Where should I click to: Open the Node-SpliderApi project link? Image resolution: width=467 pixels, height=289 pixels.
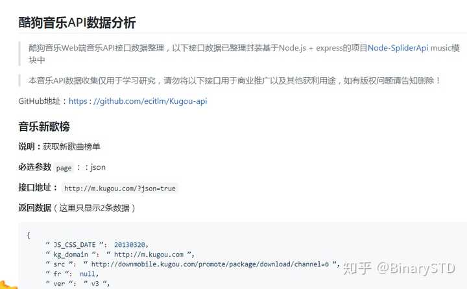click(x=398, y=48)
